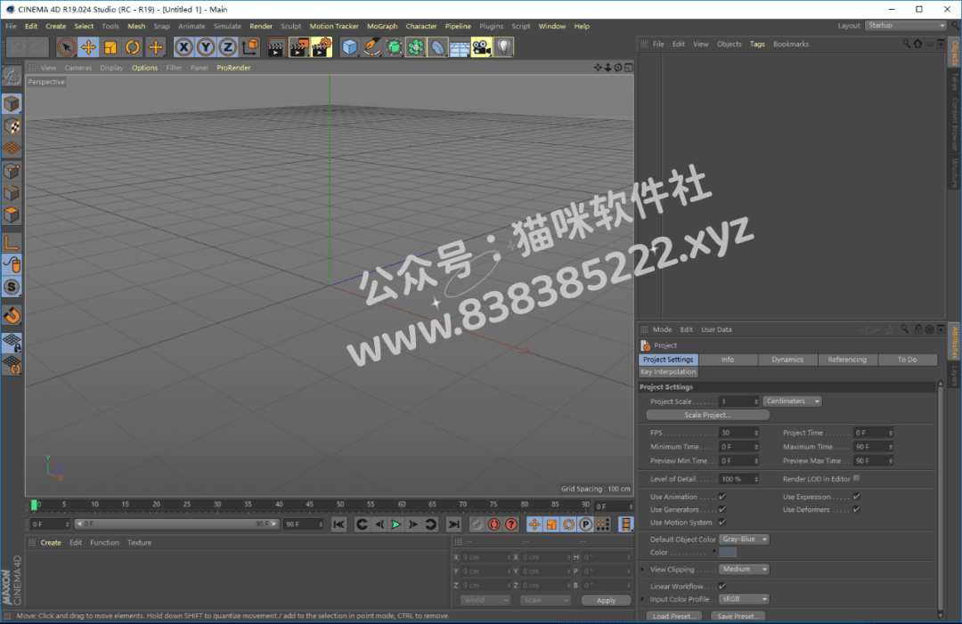
Task: Add a Floor environment object
Action: [460, 47]
